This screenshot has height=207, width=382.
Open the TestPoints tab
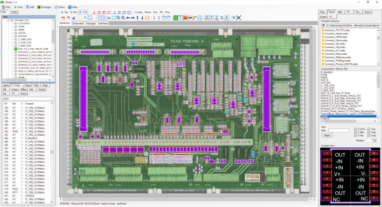pyautogui.click(x=103, y=23)
